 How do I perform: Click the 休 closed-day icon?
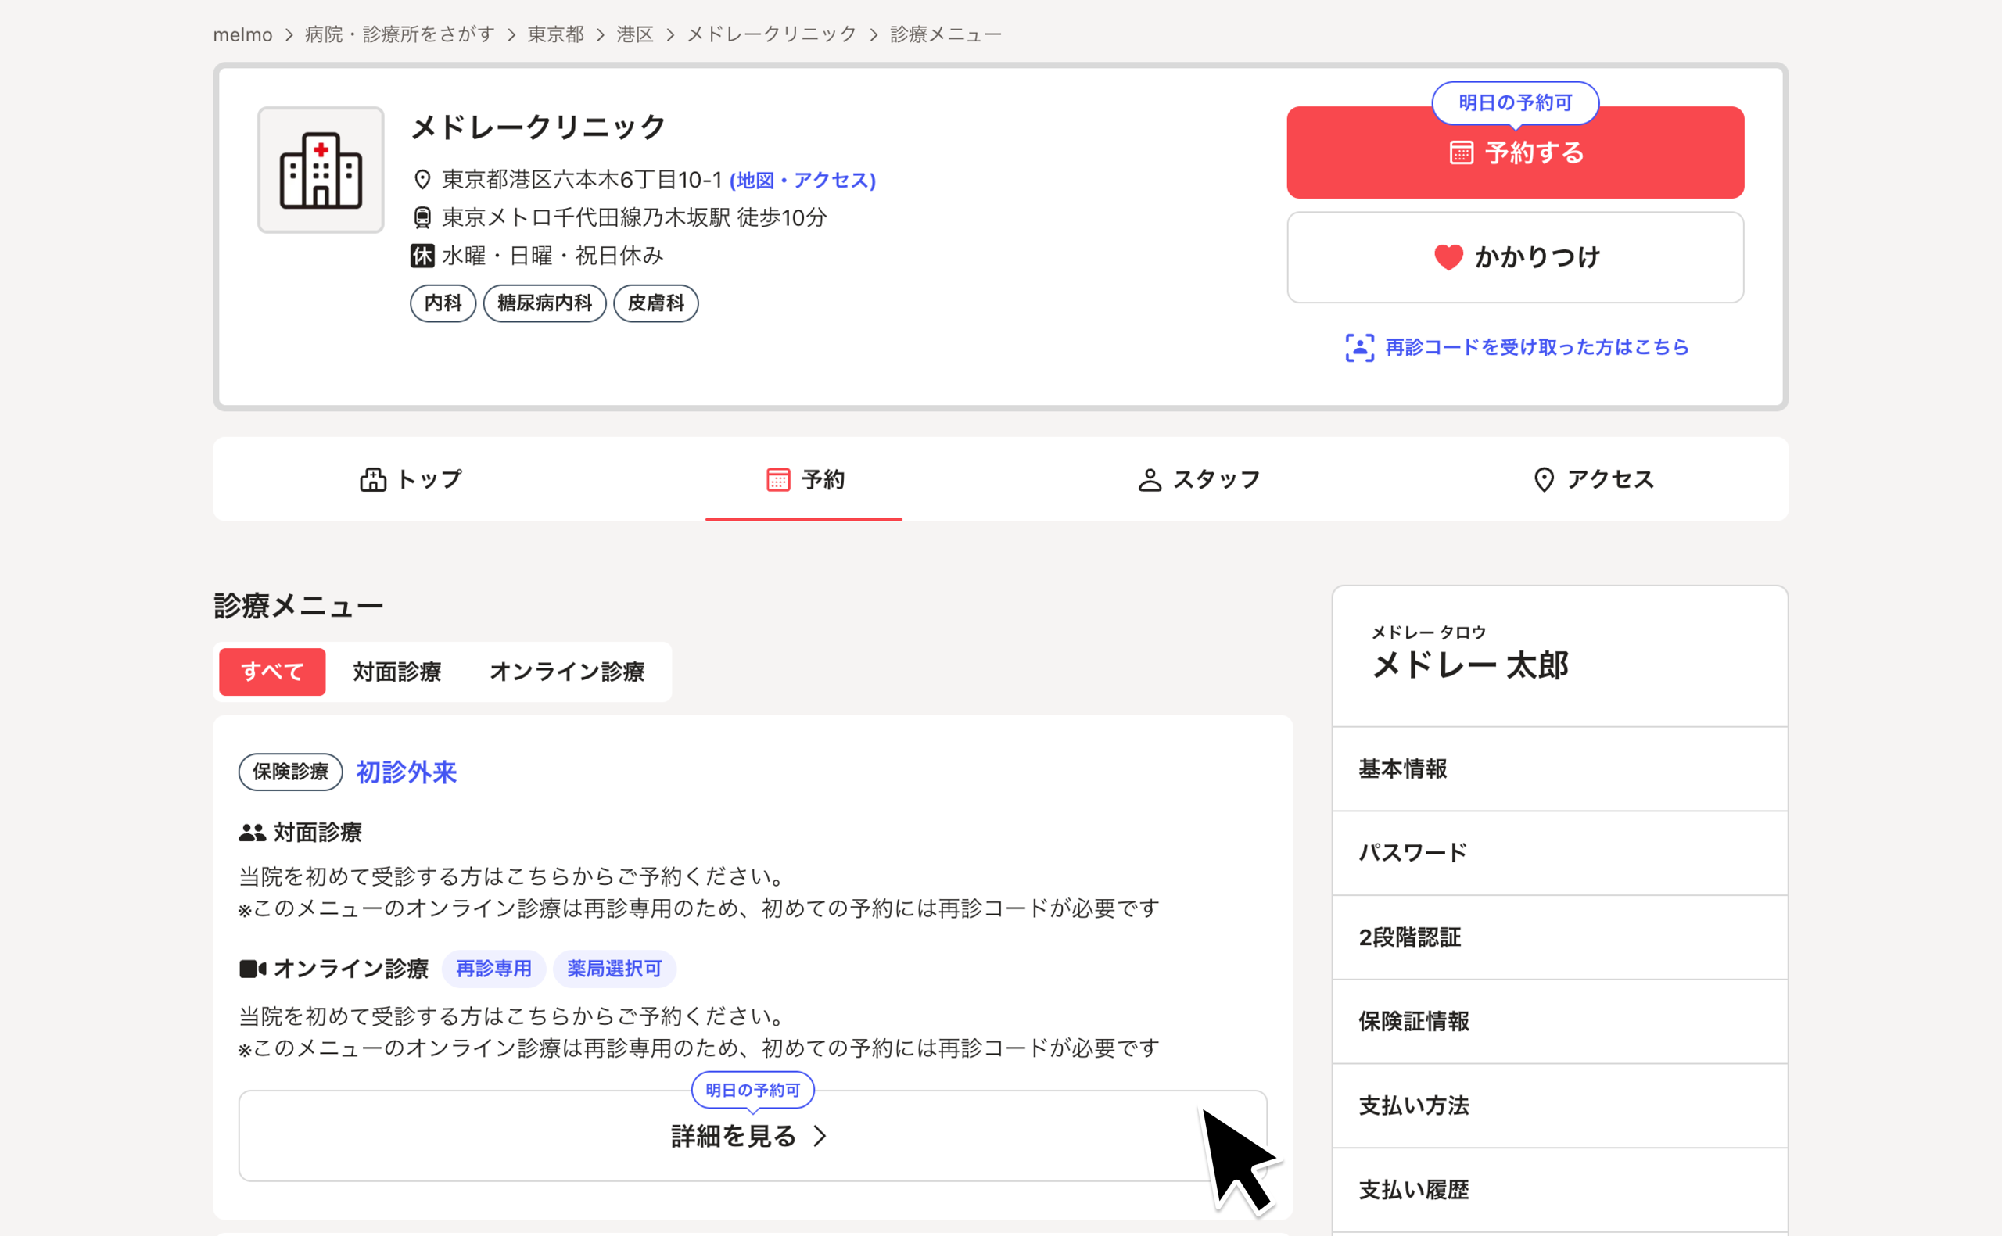(x=422, y=256)
